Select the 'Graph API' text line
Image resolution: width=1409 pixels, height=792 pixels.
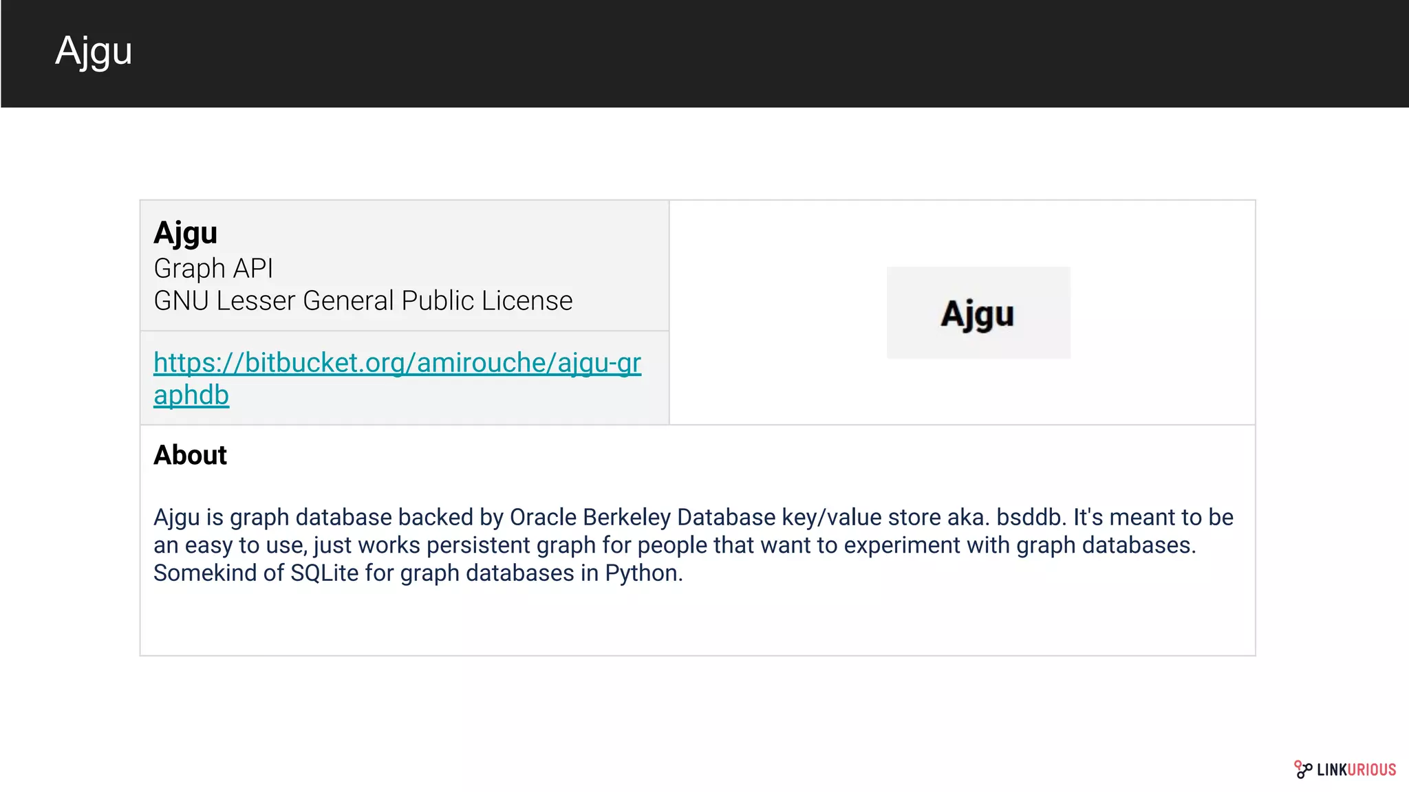pos(213,268)
